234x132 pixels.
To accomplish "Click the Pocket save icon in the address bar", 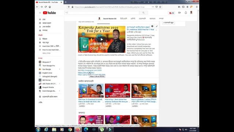I will click(x=156, y=7).
